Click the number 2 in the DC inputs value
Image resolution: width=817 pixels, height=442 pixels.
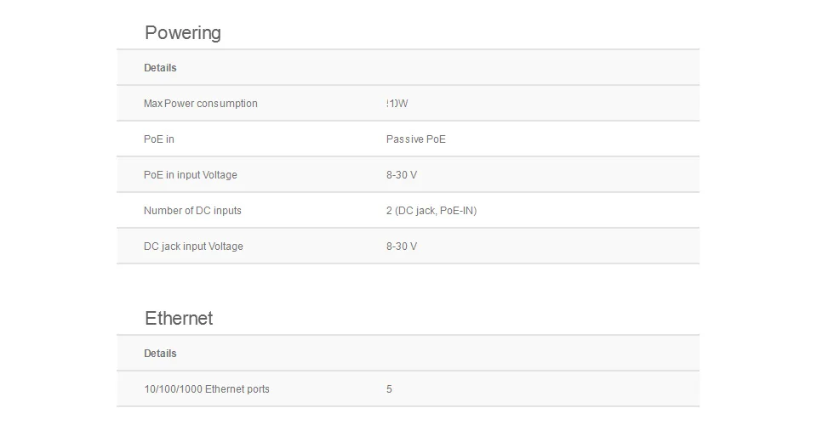click(389, 211)
